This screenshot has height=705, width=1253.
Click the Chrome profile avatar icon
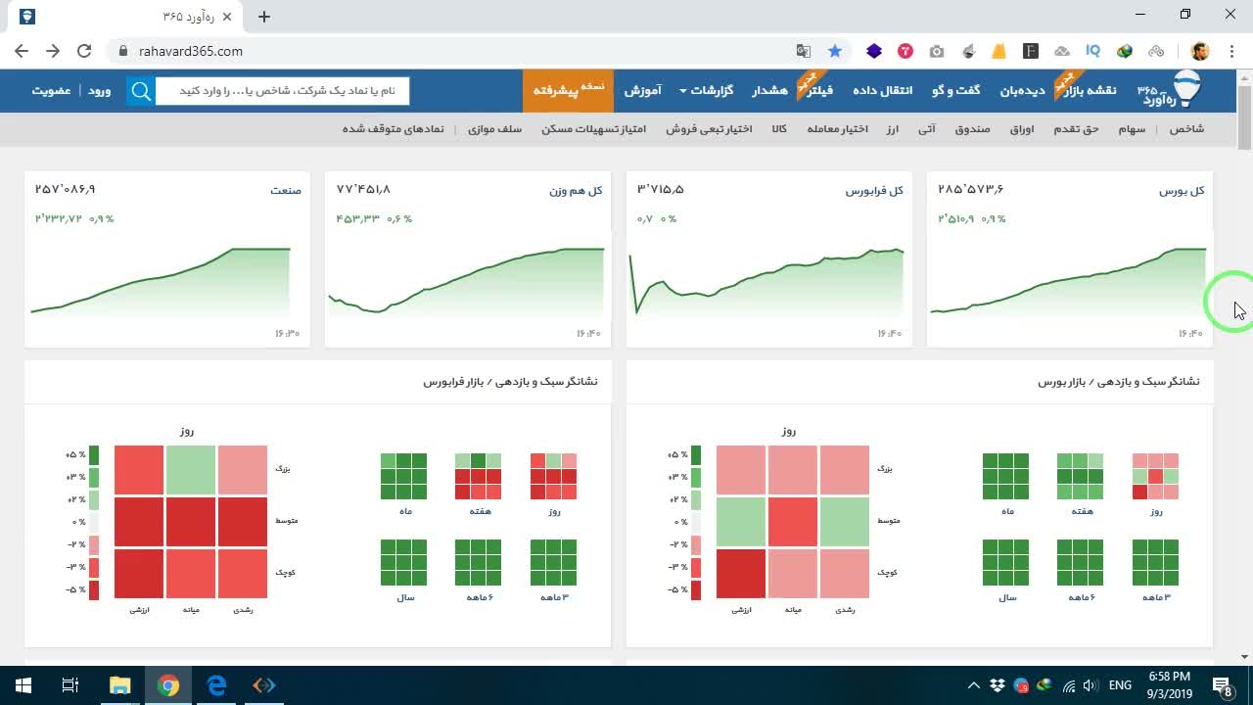click(1200, 51)
